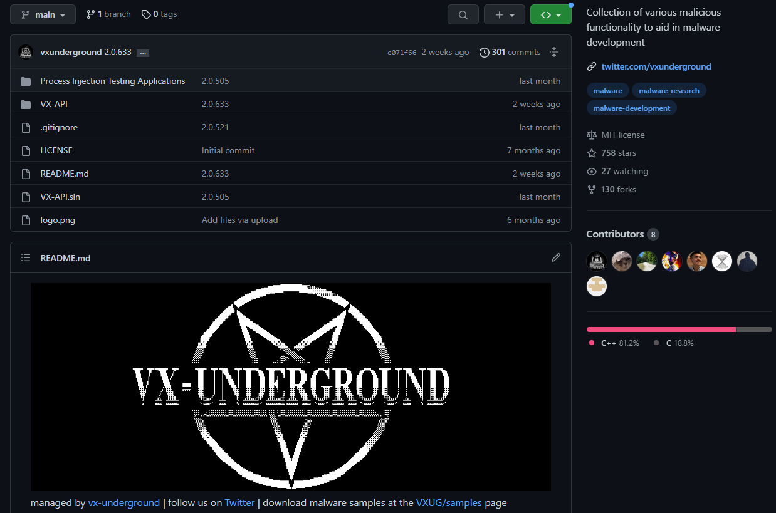The height and width of the screenshot is (513, 776).
Task: Open twitter.com/vxunderground link
Action: [x=656, y=66]
